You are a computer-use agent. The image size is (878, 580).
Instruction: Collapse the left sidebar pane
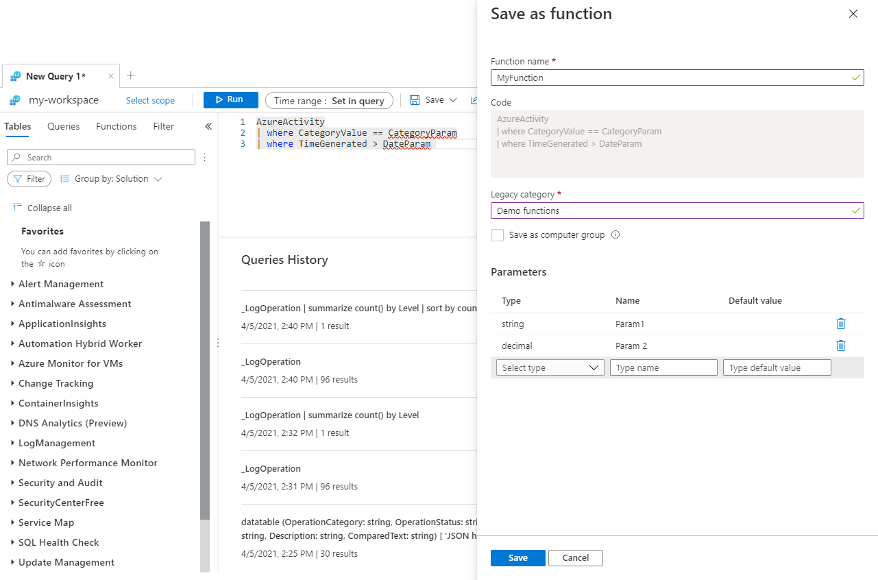(208, 126)
